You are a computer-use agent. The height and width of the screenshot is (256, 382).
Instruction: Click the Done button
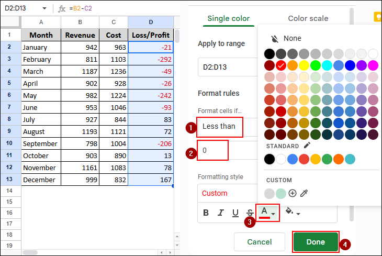click(x=316, y=242)
